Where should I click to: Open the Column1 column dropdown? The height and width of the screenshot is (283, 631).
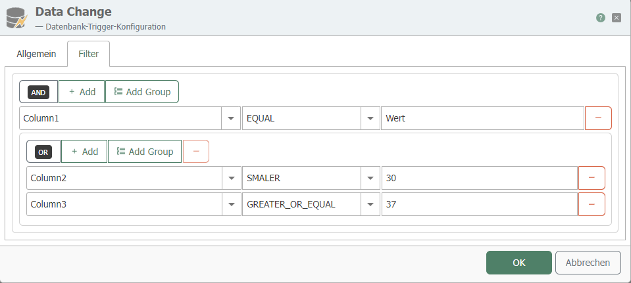click(x=231, y=118)
